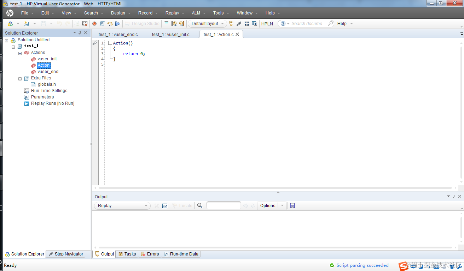The image size is (464, 271).
Task: Switch to the vuser_init.c tab
Action: pos(170,34)
